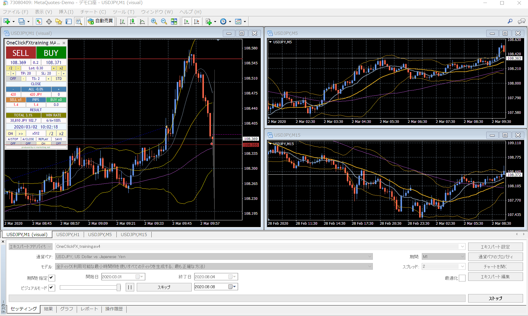
Task: Click the tab bar right scroll arrow
Action: pos(524,234)
